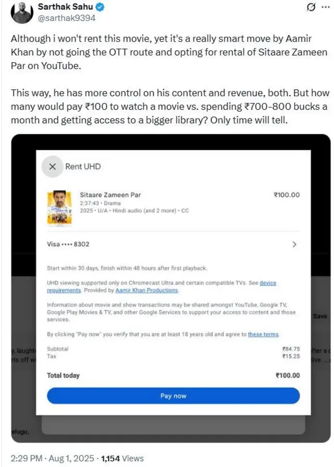Click the Sitaare Zameen Par title text
Image resolution: width=334 pixels, height=467 pixels.
(110, 195)
